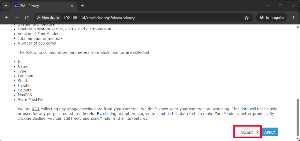Click the forward navigation arrow

point(17,18)
